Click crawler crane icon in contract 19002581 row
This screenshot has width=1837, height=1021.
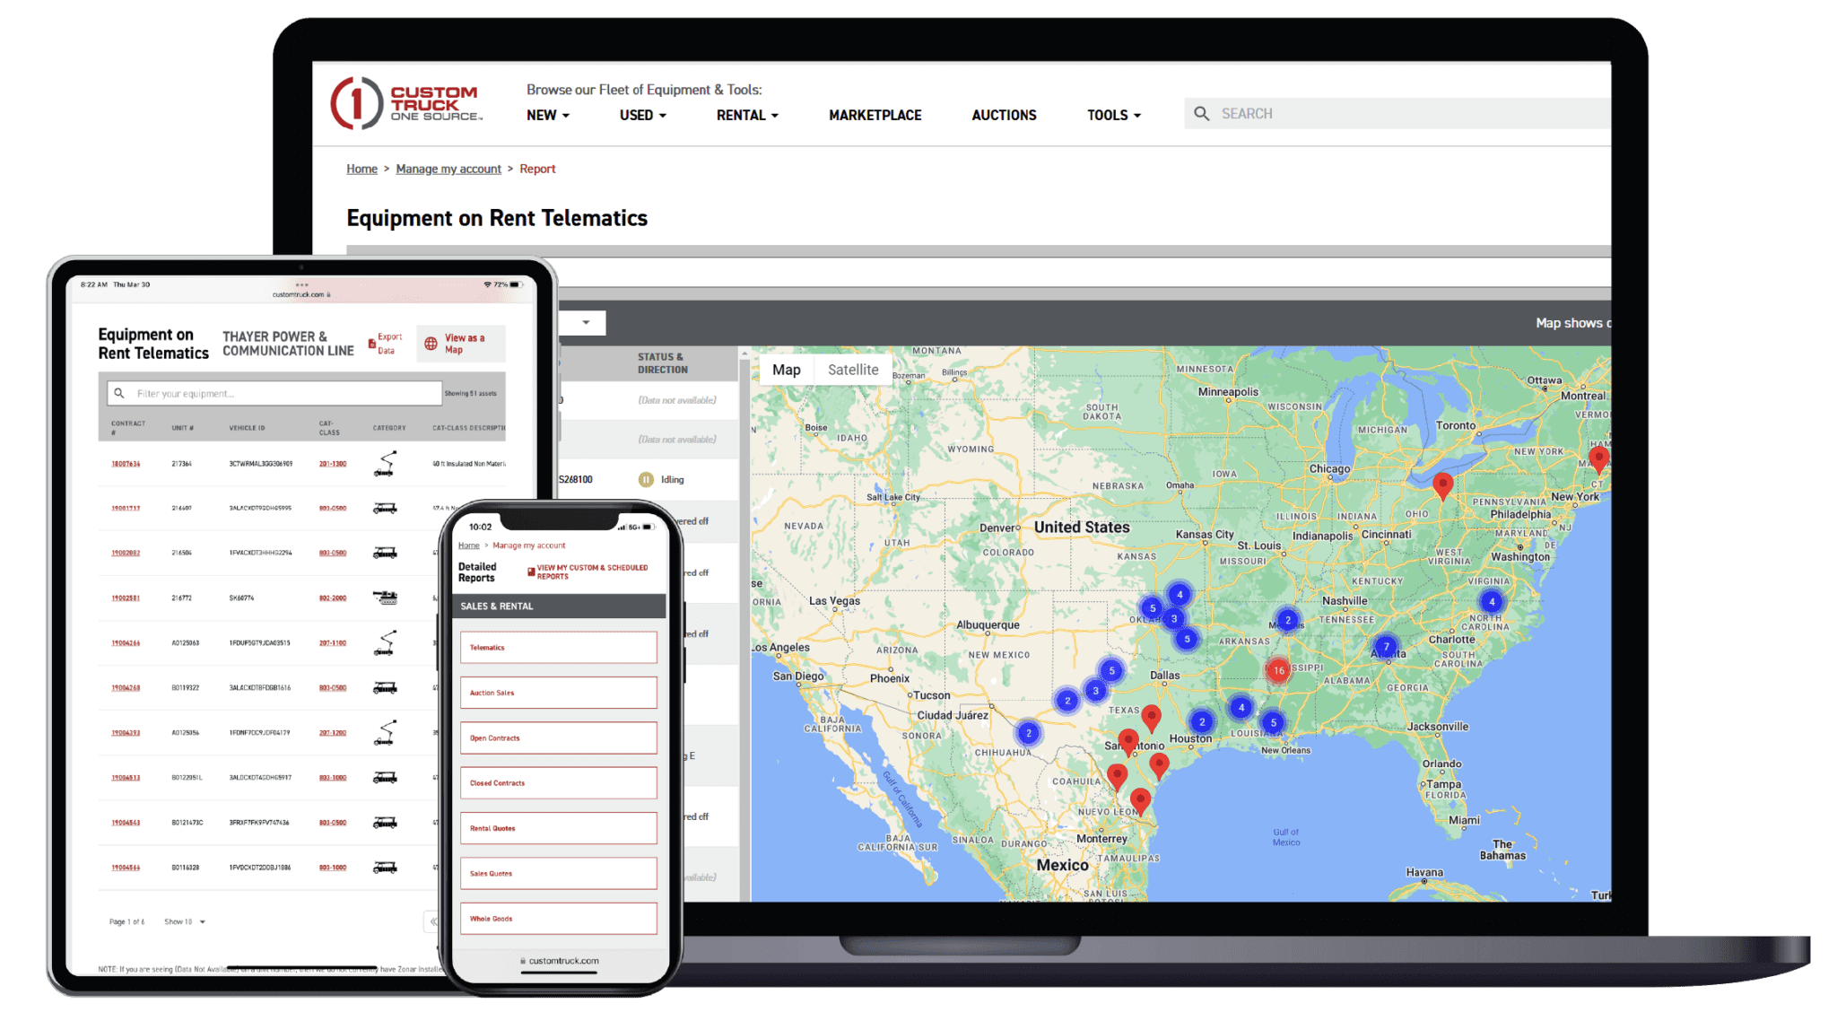tap(386, 598)
